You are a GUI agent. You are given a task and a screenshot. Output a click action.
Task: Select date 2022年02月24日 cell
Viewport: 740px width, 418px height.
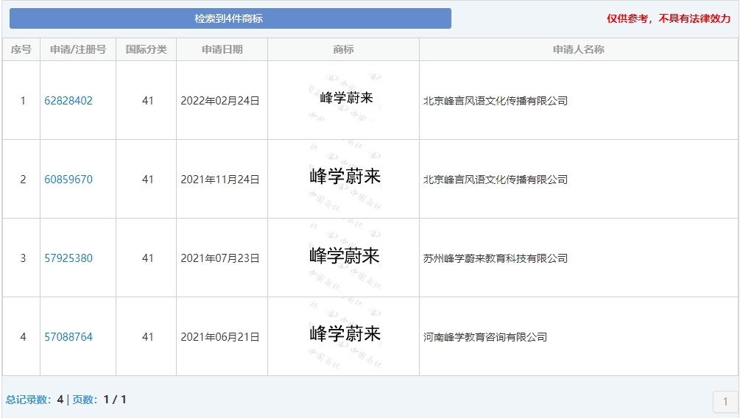[220, 101]
